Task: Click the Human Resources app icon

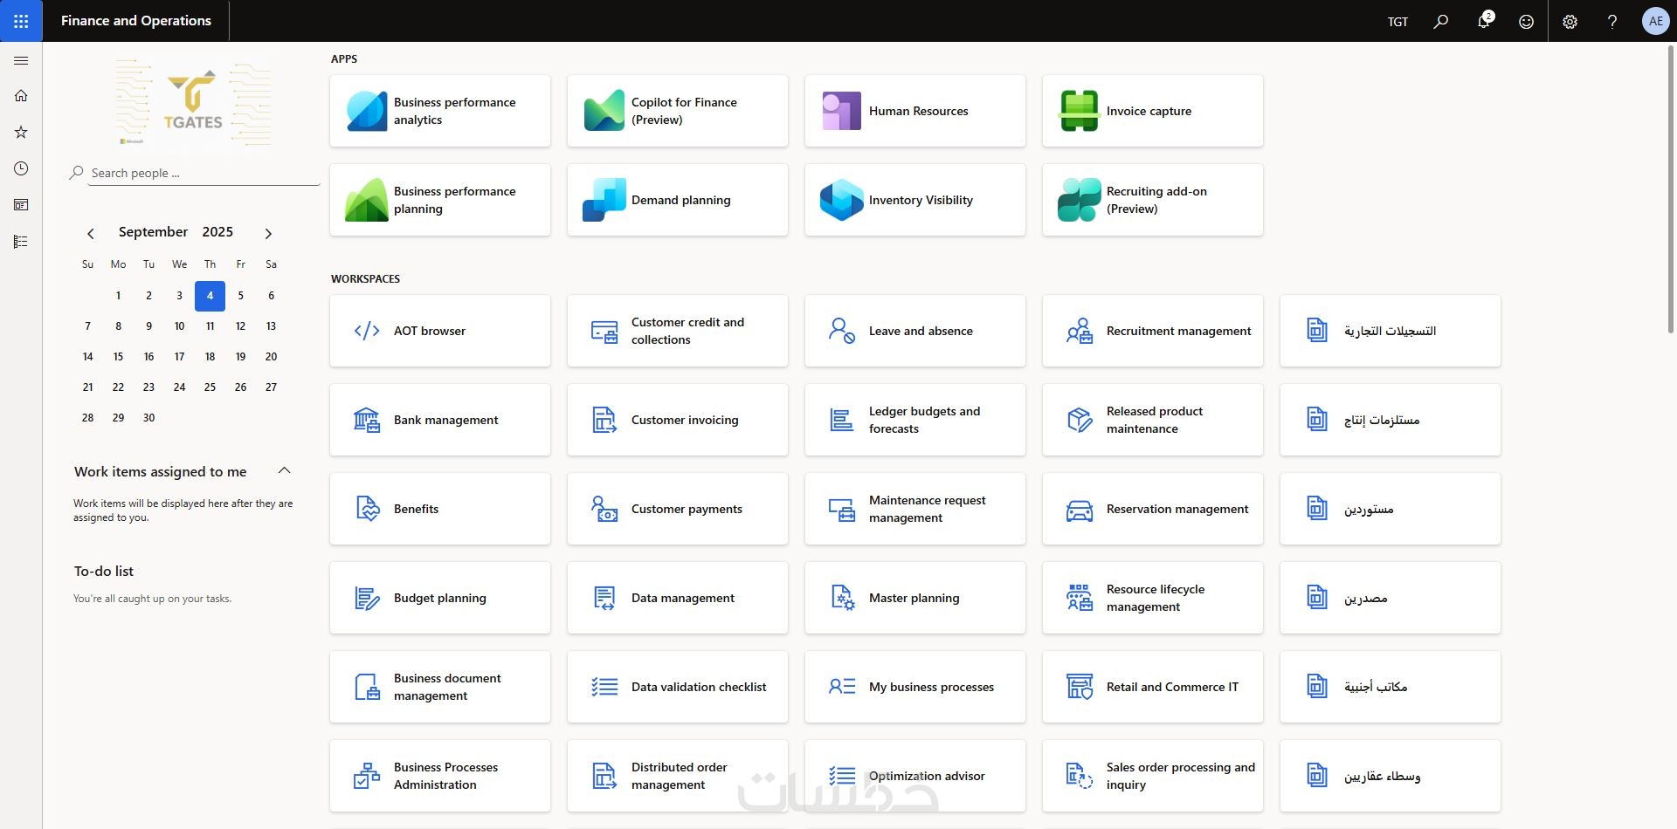Action: [x=842, y=111]
